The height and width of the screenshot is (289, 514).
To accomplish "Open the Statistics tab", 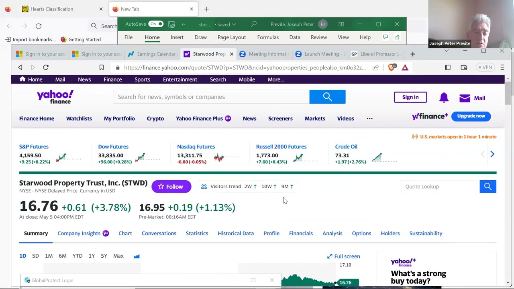I will (x=197, y=233).
